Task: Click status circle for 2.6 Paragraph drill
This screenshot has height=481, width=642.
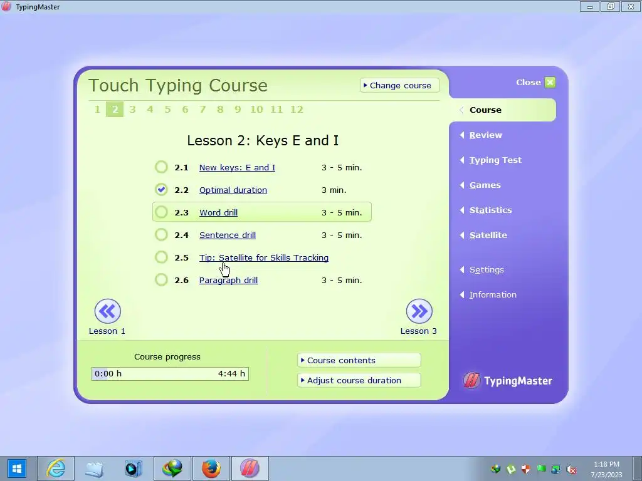Action: click(161, 280)
